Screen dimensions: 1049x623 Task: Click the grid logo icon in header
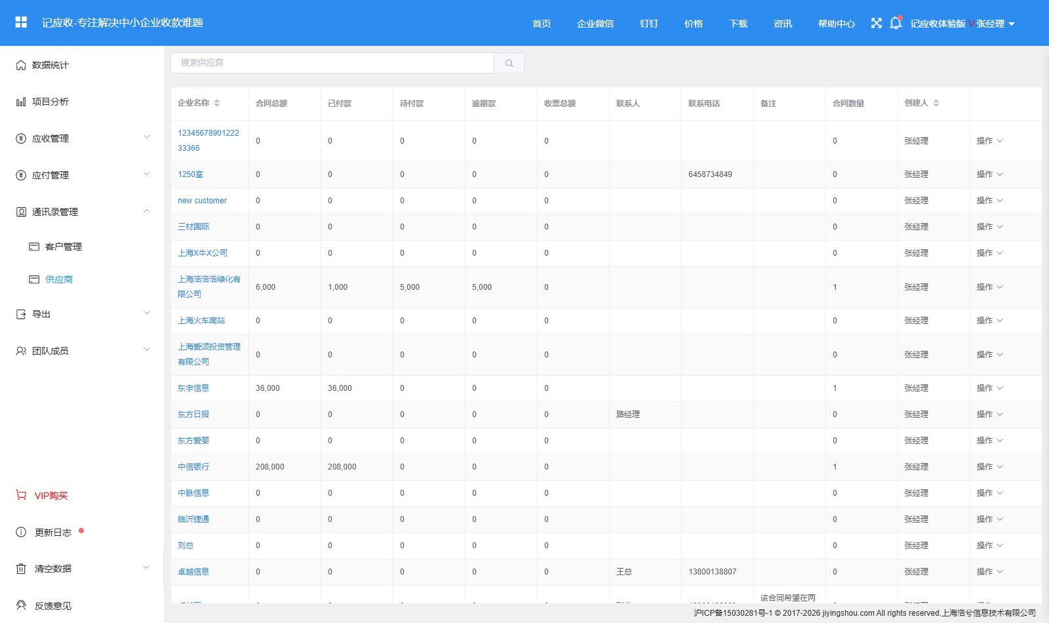[x=21, y=22]
